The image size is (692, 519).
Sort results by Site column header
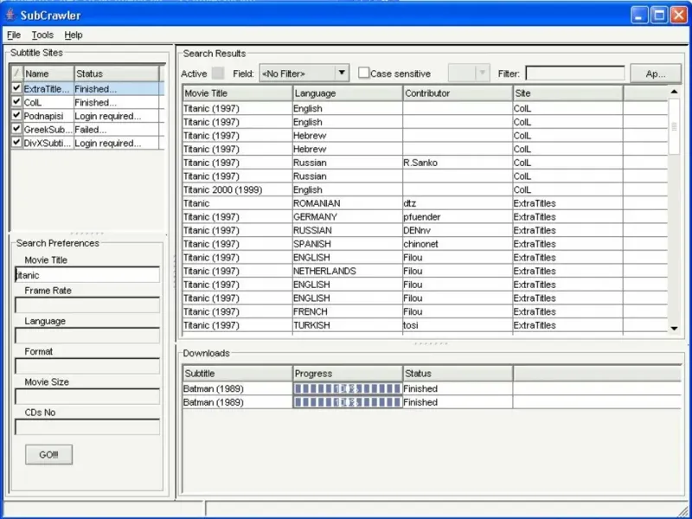(x=568, y=93)
